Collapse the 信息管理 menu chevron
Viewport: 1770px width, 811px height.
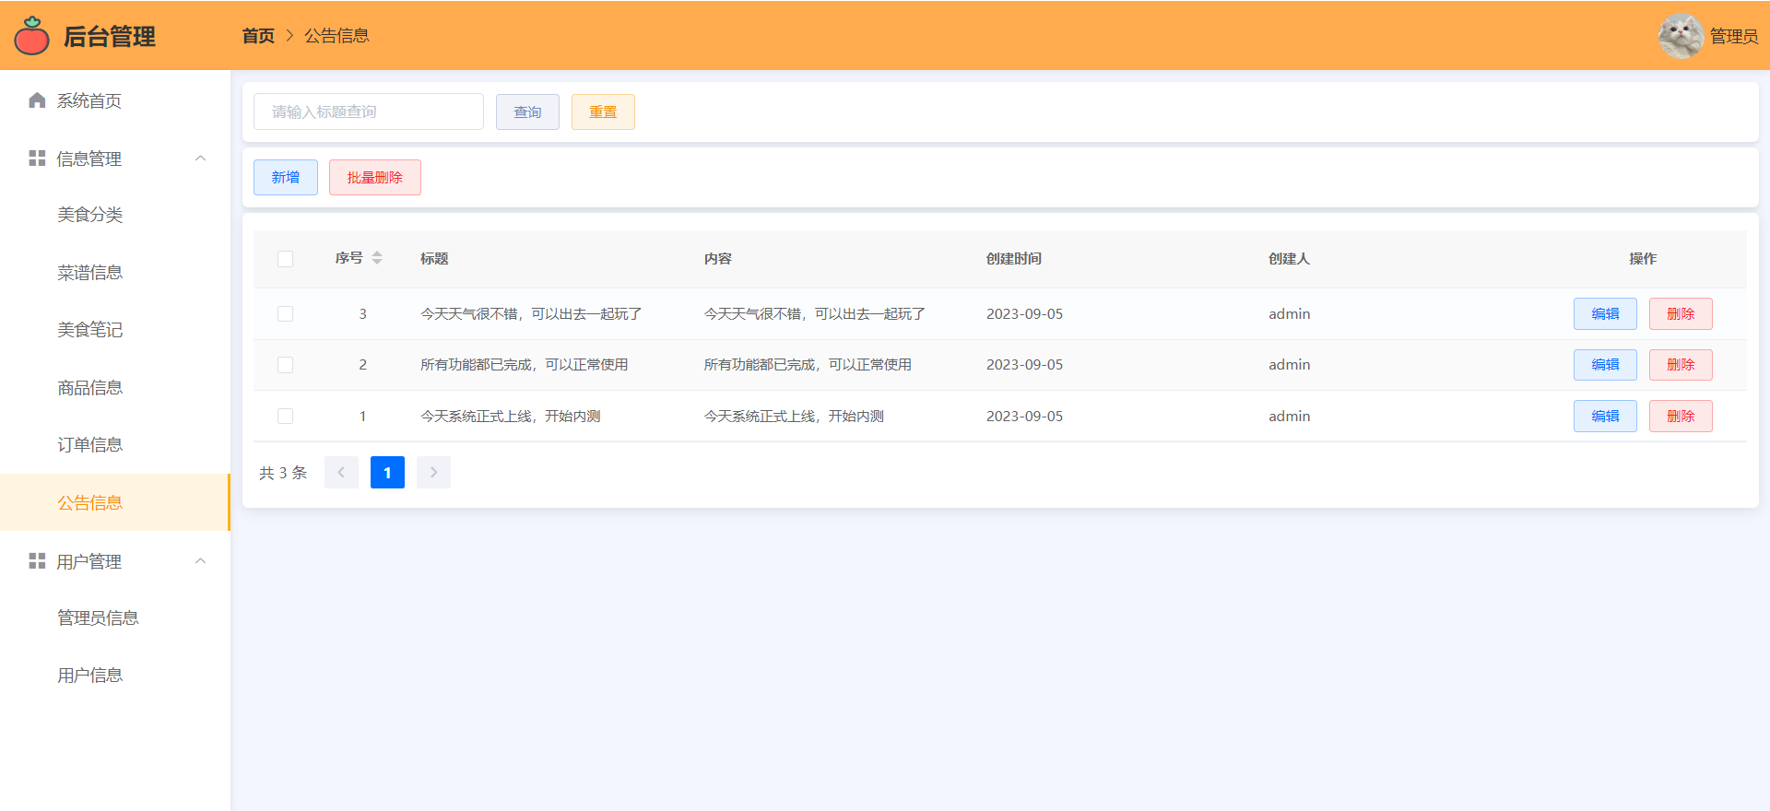(201, 159)
